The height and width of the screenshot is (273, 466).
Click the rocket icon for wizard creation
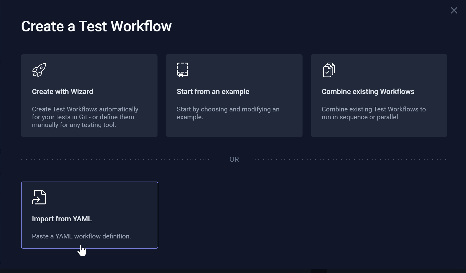pyautogui.click(x=39, y=70)
